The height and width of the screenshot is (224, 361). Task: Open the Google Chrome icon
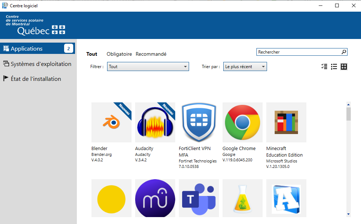pos(243,122)
